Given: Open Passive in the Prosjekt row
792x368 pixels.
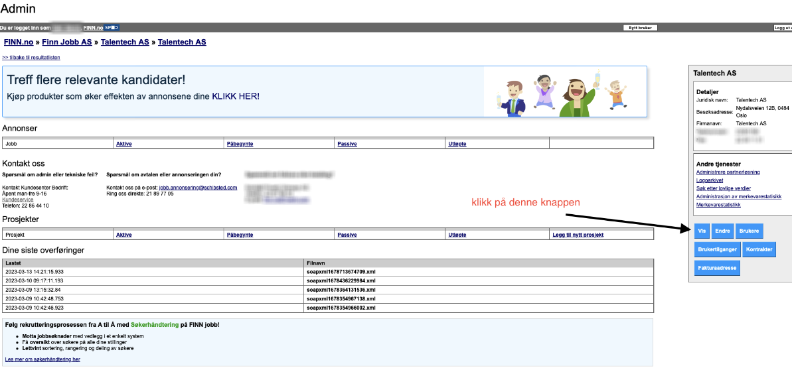Looking at the screenshot, I should coord(347,235).
